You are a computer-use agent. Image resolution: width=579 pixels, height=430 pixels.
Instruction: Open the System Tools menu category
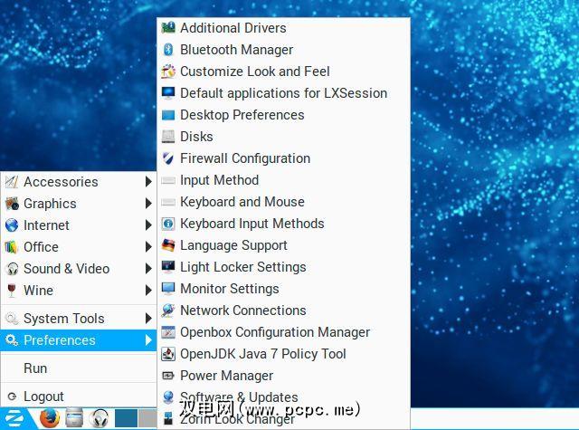pos(79,319)
